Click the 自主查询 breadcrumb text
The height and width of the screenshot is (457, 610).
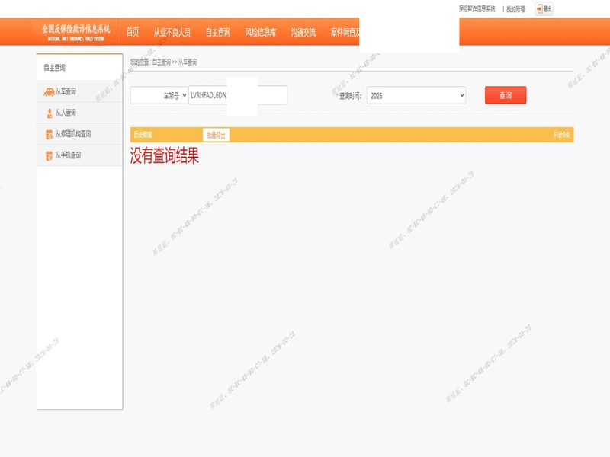point(162,62)
